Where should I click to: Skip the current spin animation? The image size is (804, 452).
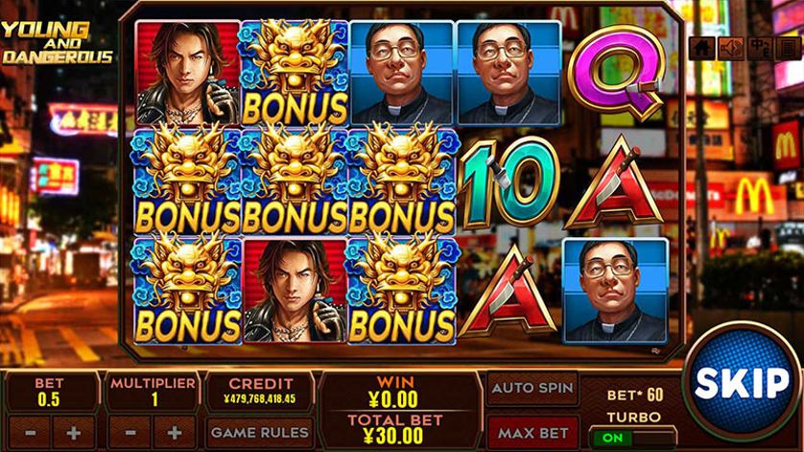click(x=742, y=382)
